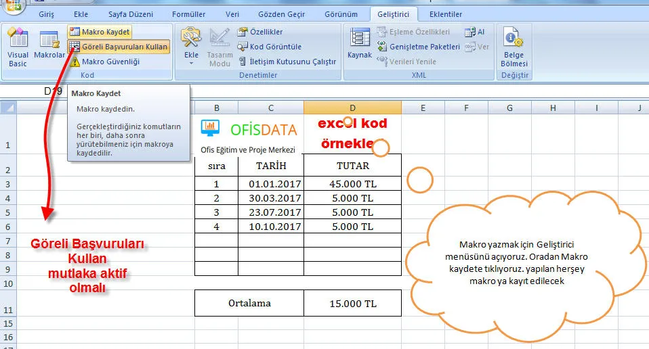Toggle Göreli Başvuruları Kullan on
This screenshot has height=349, width=649.
click(119, 47)
